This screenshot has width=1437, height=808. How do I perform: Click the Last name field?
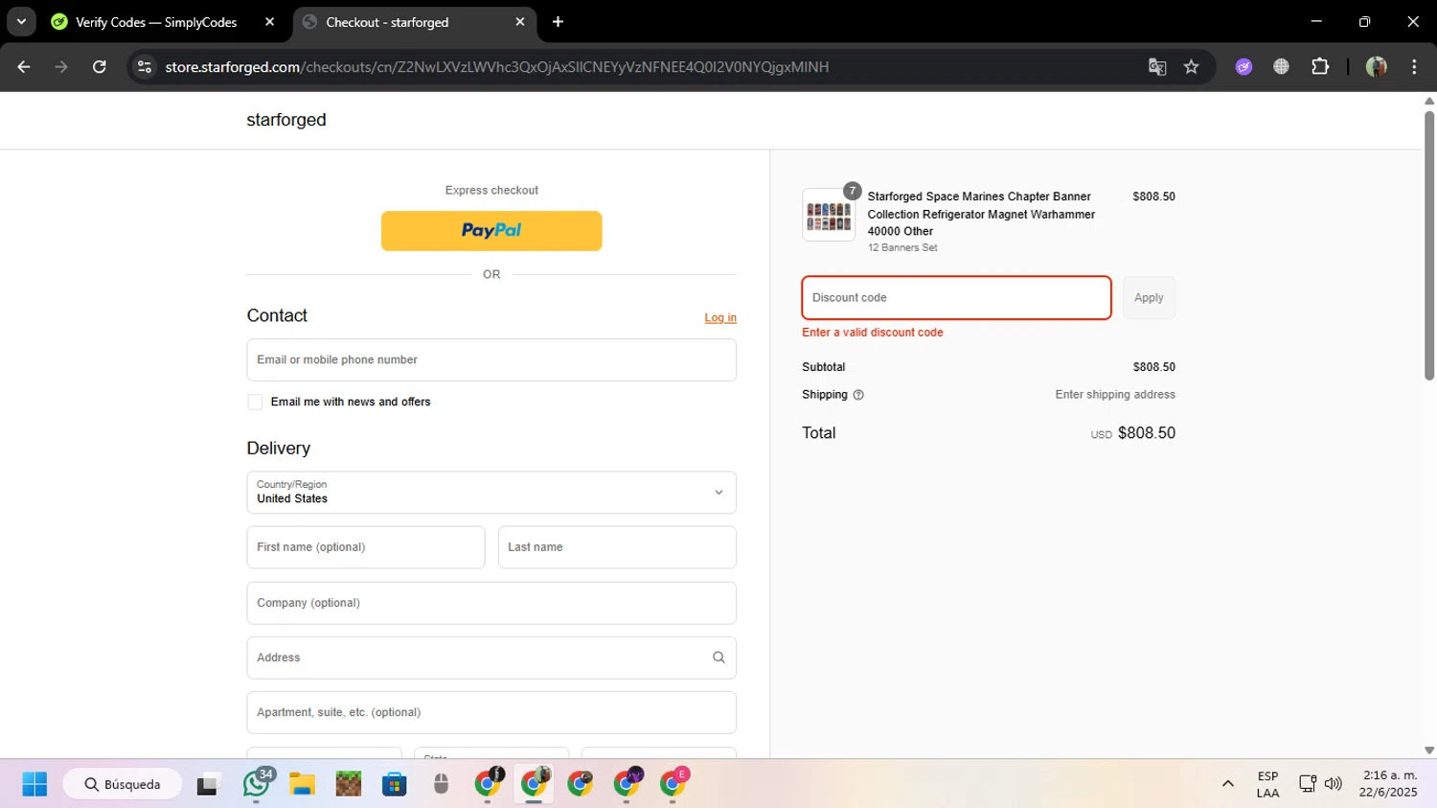[617, 547]
